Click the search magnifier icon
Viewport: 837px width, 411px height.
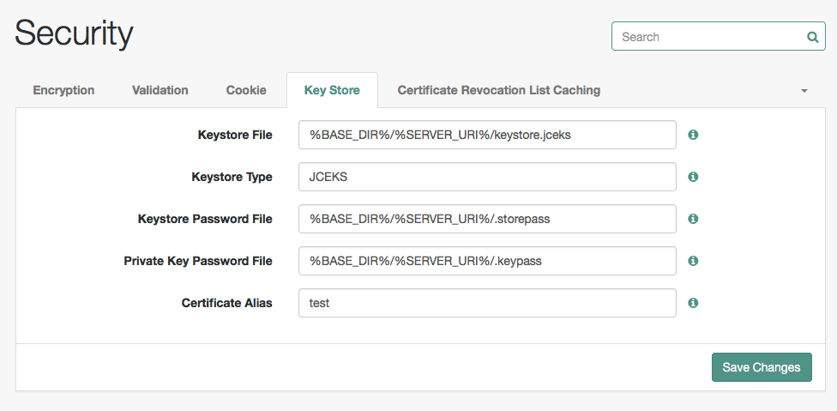pos(812,37)
